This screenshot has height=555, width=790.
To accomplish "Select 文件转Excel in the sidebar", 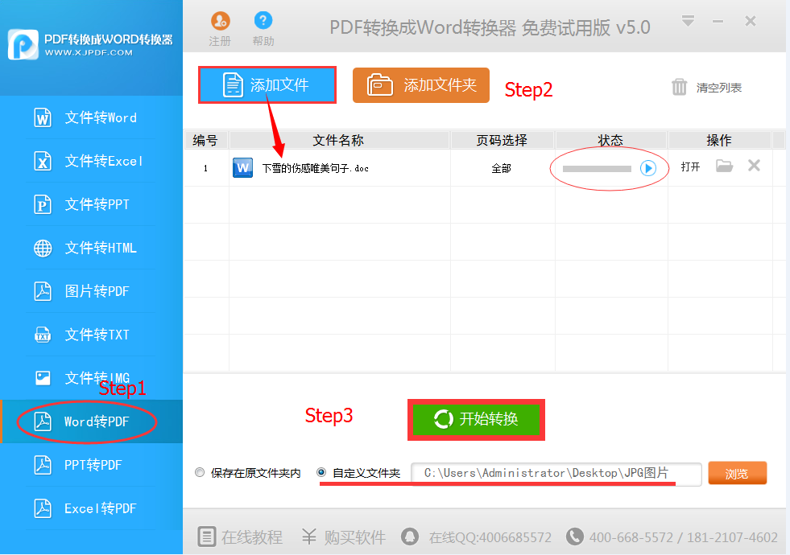I will pos(91,162).
